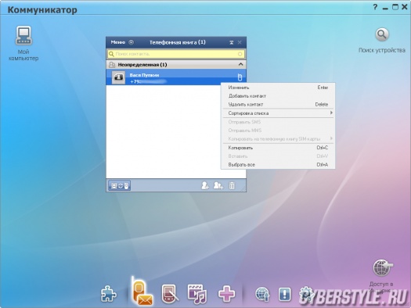Image resolution: width=411 pixels, height=308 pixels.
Task: Open the puzzle piece plugins icon in dock
Action: tap(109, 294)
